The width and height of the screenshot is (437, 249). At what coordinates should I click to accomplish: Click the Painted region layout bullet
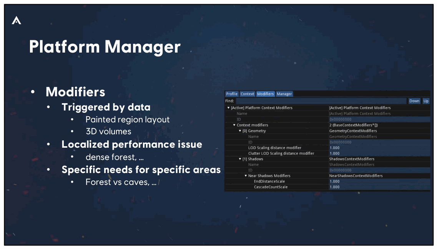click(127, 120)
